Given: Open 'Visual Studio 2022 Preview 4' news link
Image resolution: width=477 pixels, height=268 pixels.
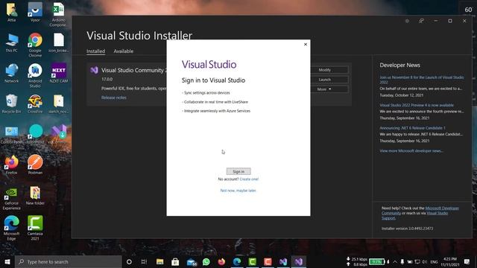Looking at the screenshot, I should 417,105.
